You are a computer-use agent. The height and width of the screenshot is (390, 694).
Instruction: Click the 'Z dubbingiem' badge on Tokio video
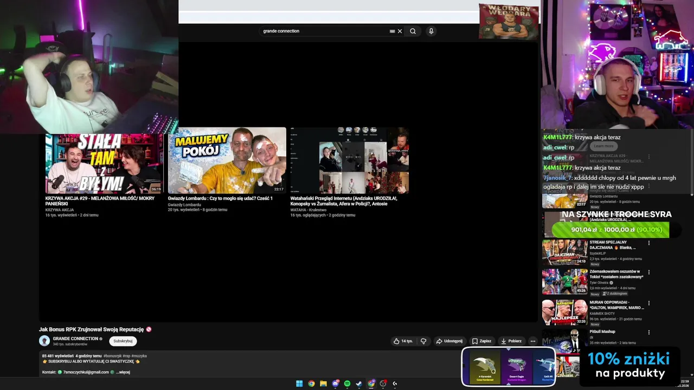615,294
